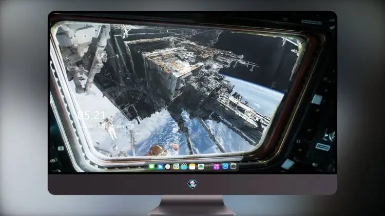
Task: Open the pink iTunes music app
Action: [216, 166]
